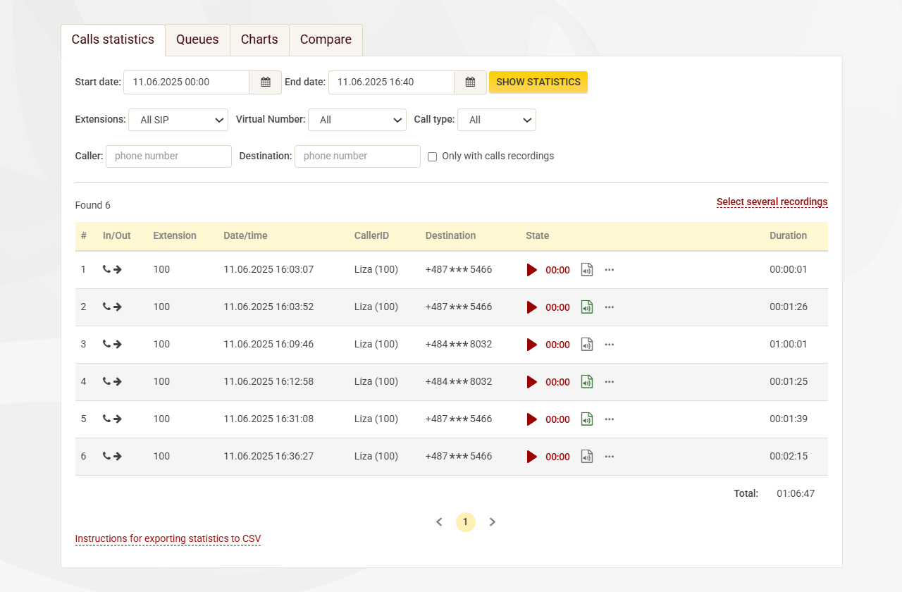Image resolution: width=902 pixels, height=592 pixels.
Task: Open the calendar picker for Start date
Action: (x=265, y=82)
